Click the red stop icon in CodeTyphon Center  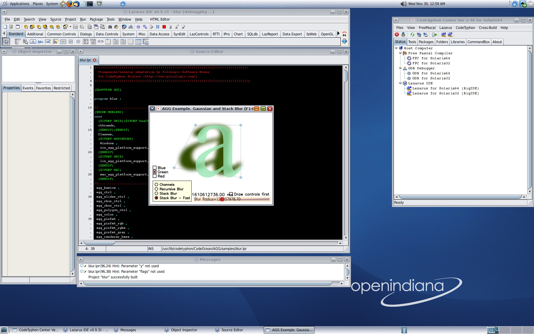click(x=397, y=35)
